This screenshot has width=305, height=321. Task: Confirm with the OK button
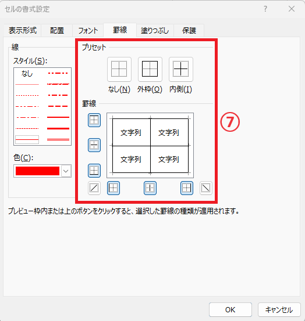[x=230, y=310]
